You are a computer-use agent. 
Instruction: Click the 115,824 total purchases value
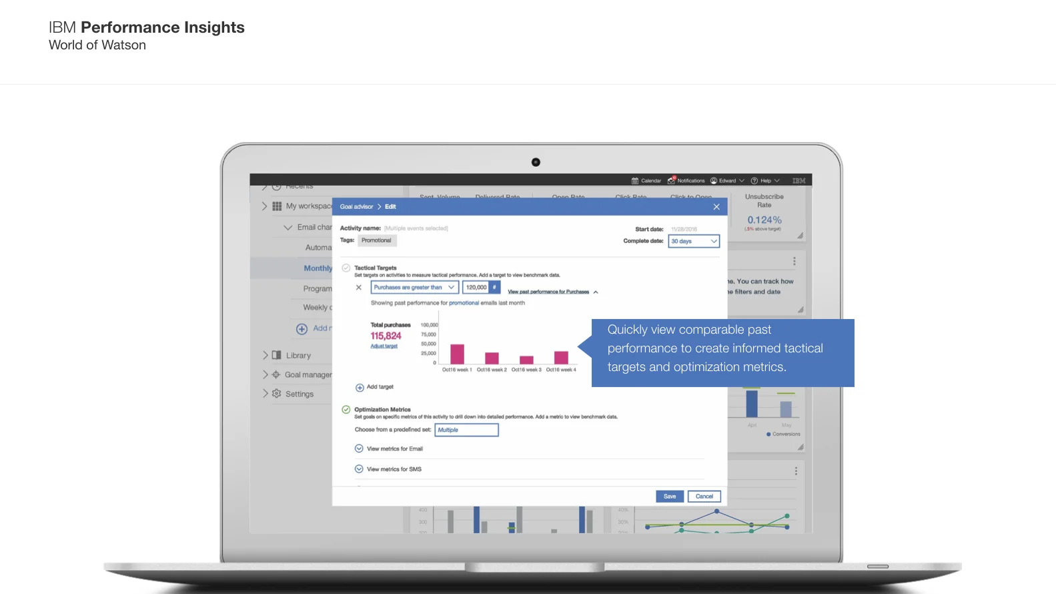[x=386, y=336]
